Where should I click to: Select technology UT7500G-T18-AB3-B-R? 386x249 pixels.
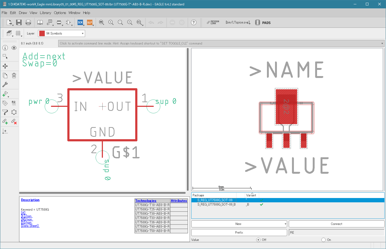pyautogui.click(x=152, y=205)
